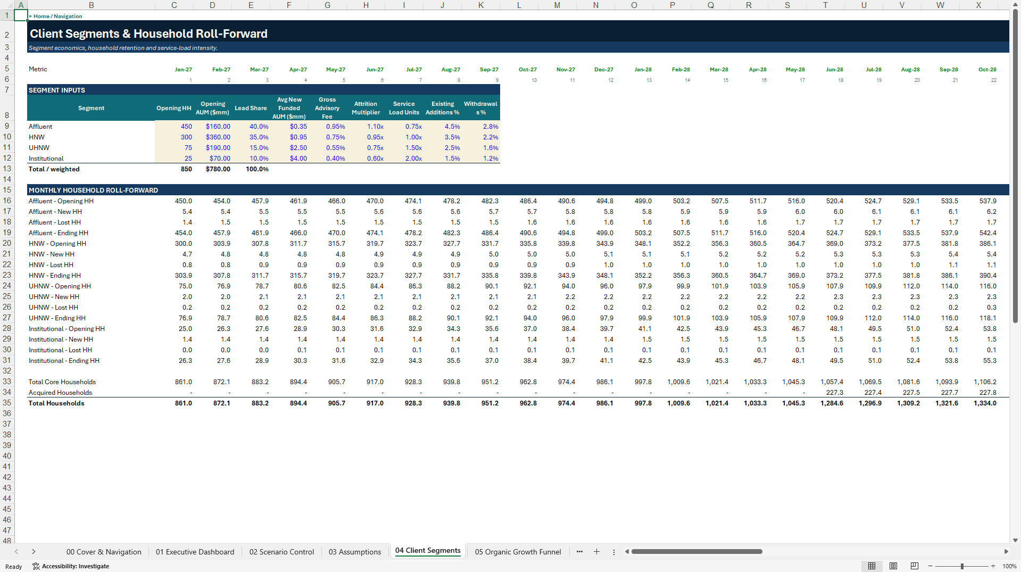Click Acquired Households label
1021x572 pixels.
[x=60, y=392]
